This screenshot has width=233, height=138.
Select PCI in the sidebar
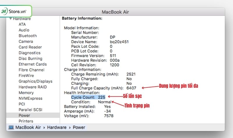22,104
